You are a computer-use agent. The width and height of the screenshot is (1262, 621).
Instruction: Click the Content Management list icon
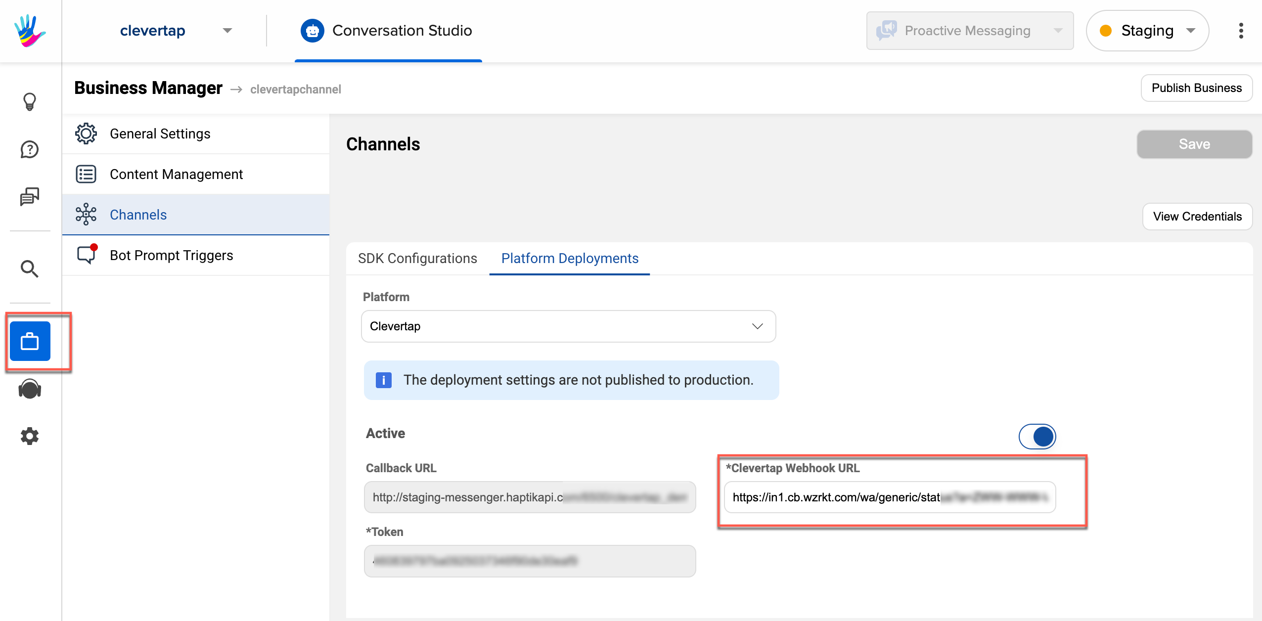[86, 174]
